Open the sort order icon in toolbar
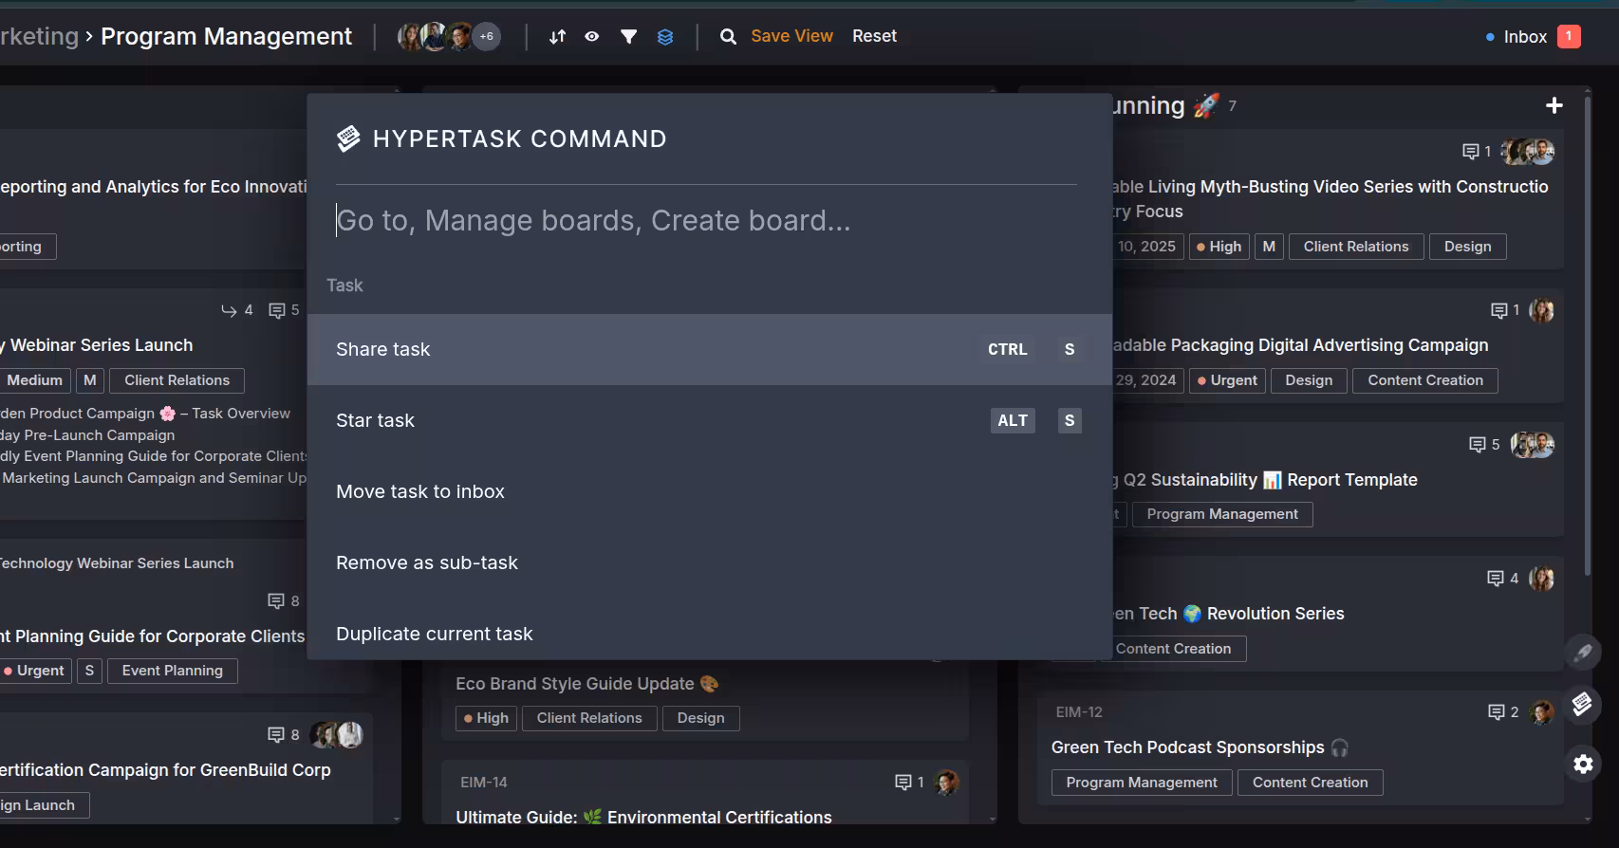The width and height of the screenshot is (1619, 848). coord(557,36)
